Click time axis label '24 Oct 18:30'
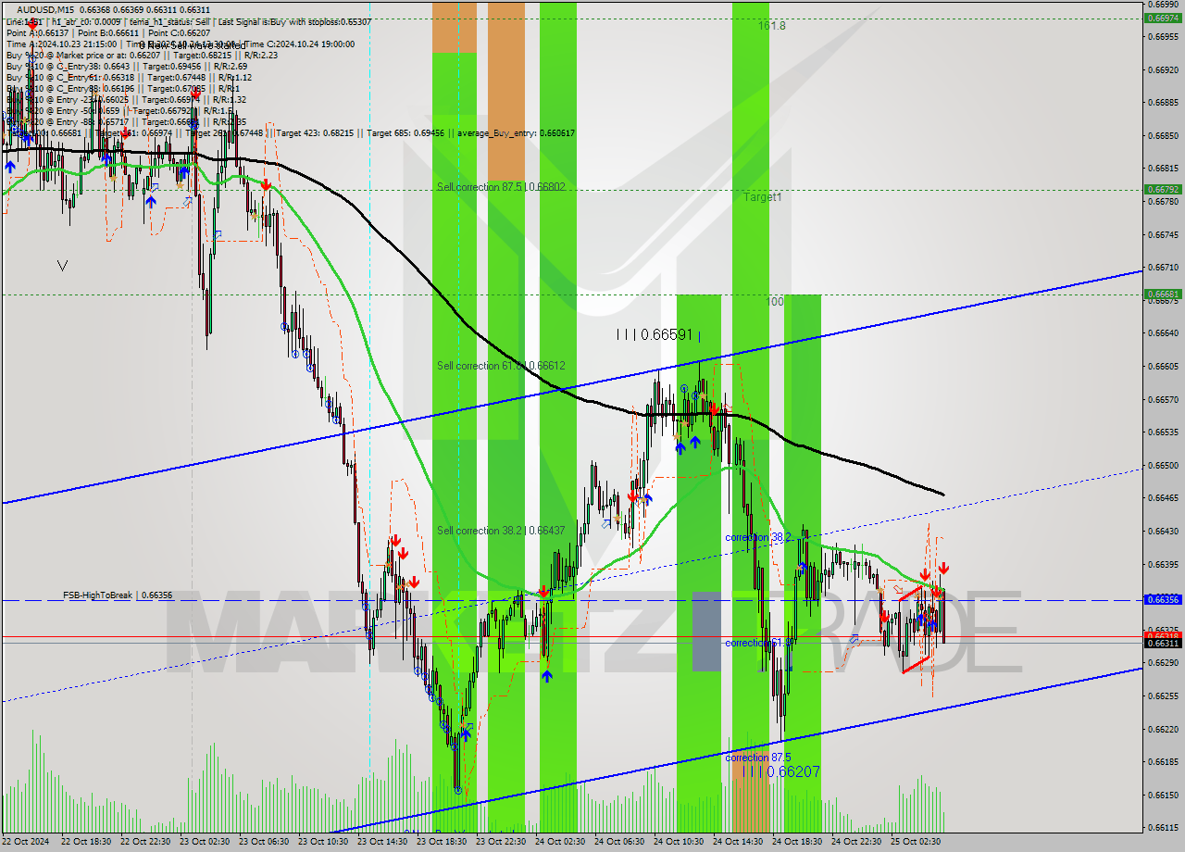This screenshot has height=852, width=1185. pyautogui.click(x=798, y=841)
